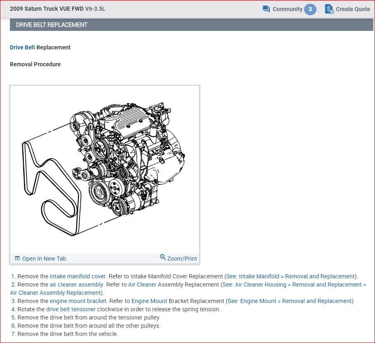Click the Create Quote dollar document icon
Screen dimensions: 375x343
329,9
